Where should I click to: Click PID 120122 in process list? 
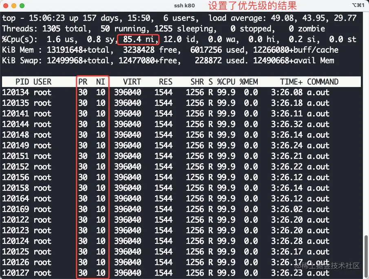tap(15, 220)
